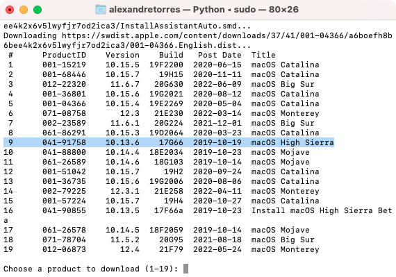
Task: Click 'macOS Big Sur' title in row 18
Action: pyautogui.click(x=283, y=240)
